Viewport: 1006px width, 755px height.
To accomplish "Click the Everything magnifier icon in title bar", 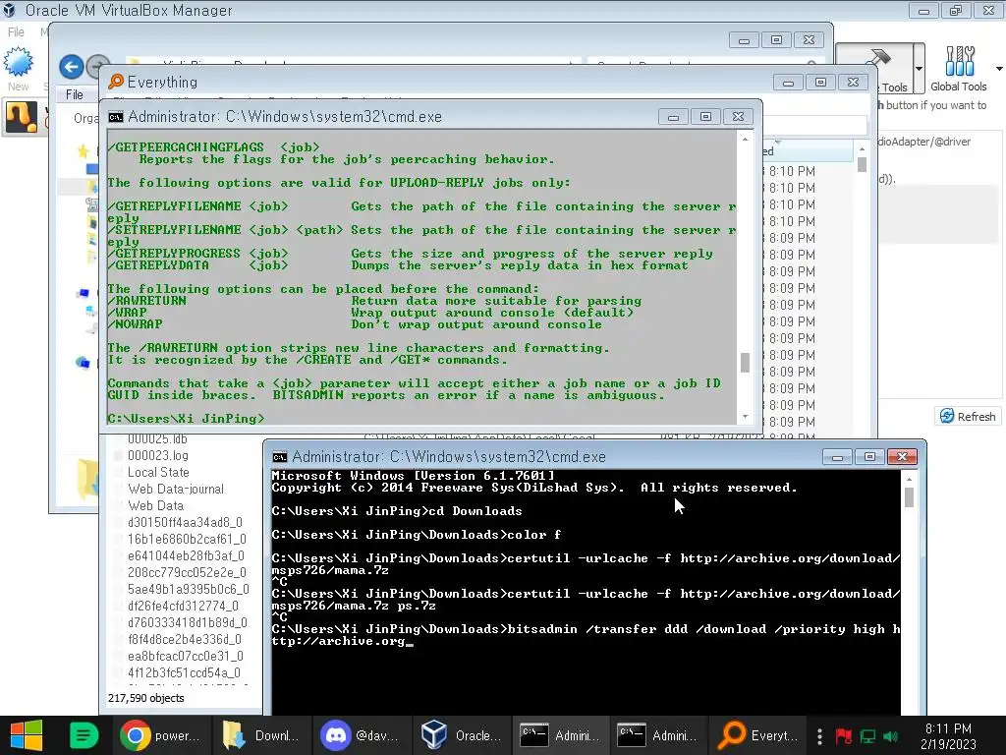I will (x=116, y=82).
